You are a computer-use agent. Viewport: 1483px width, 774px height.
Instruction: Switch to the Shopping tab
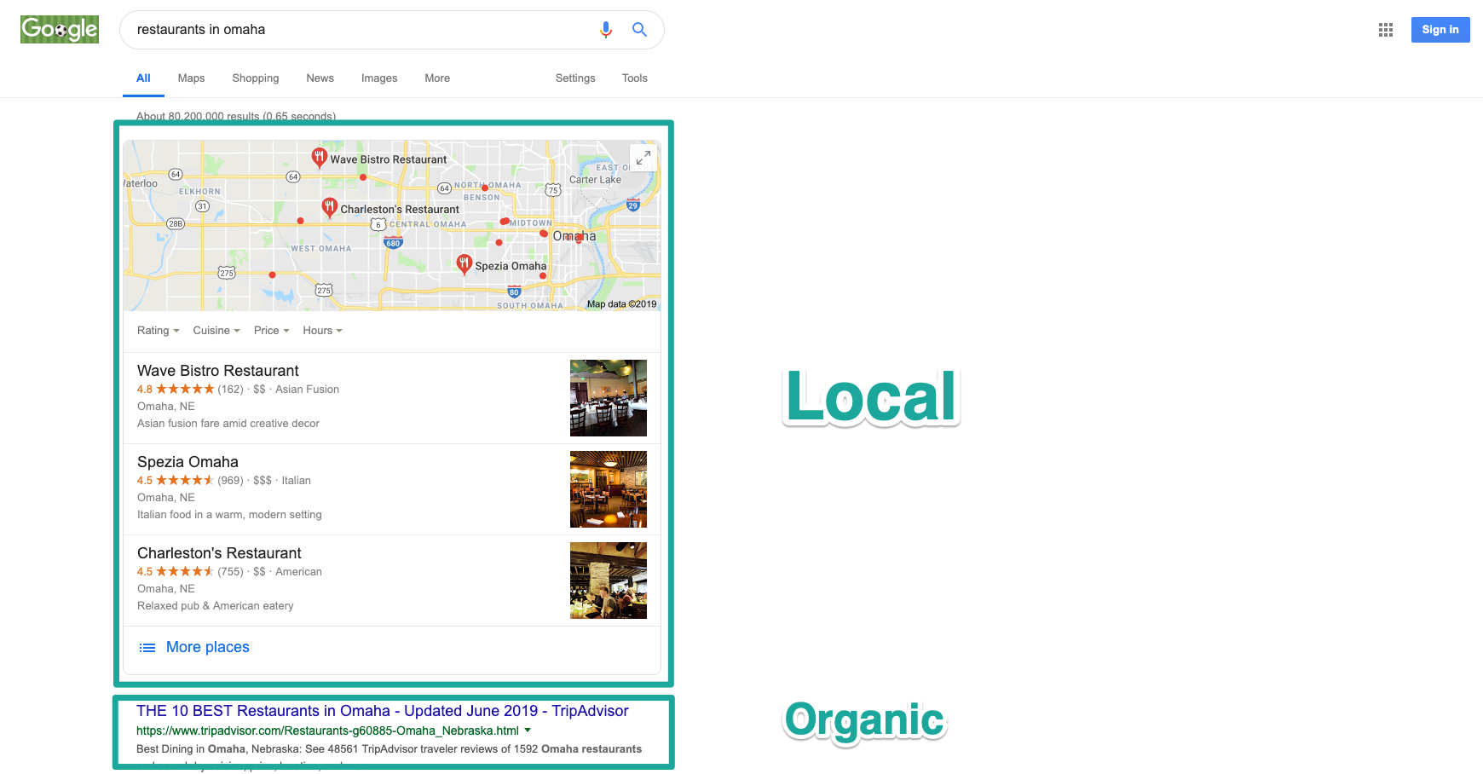click(x=256, y=78)
